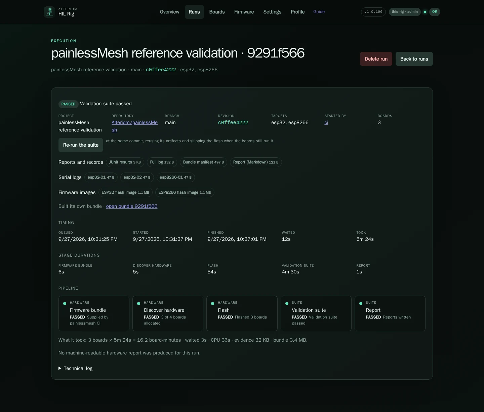Open the ci started-by link
This screenshot has width=484, height=412.
tap(326, 122)
